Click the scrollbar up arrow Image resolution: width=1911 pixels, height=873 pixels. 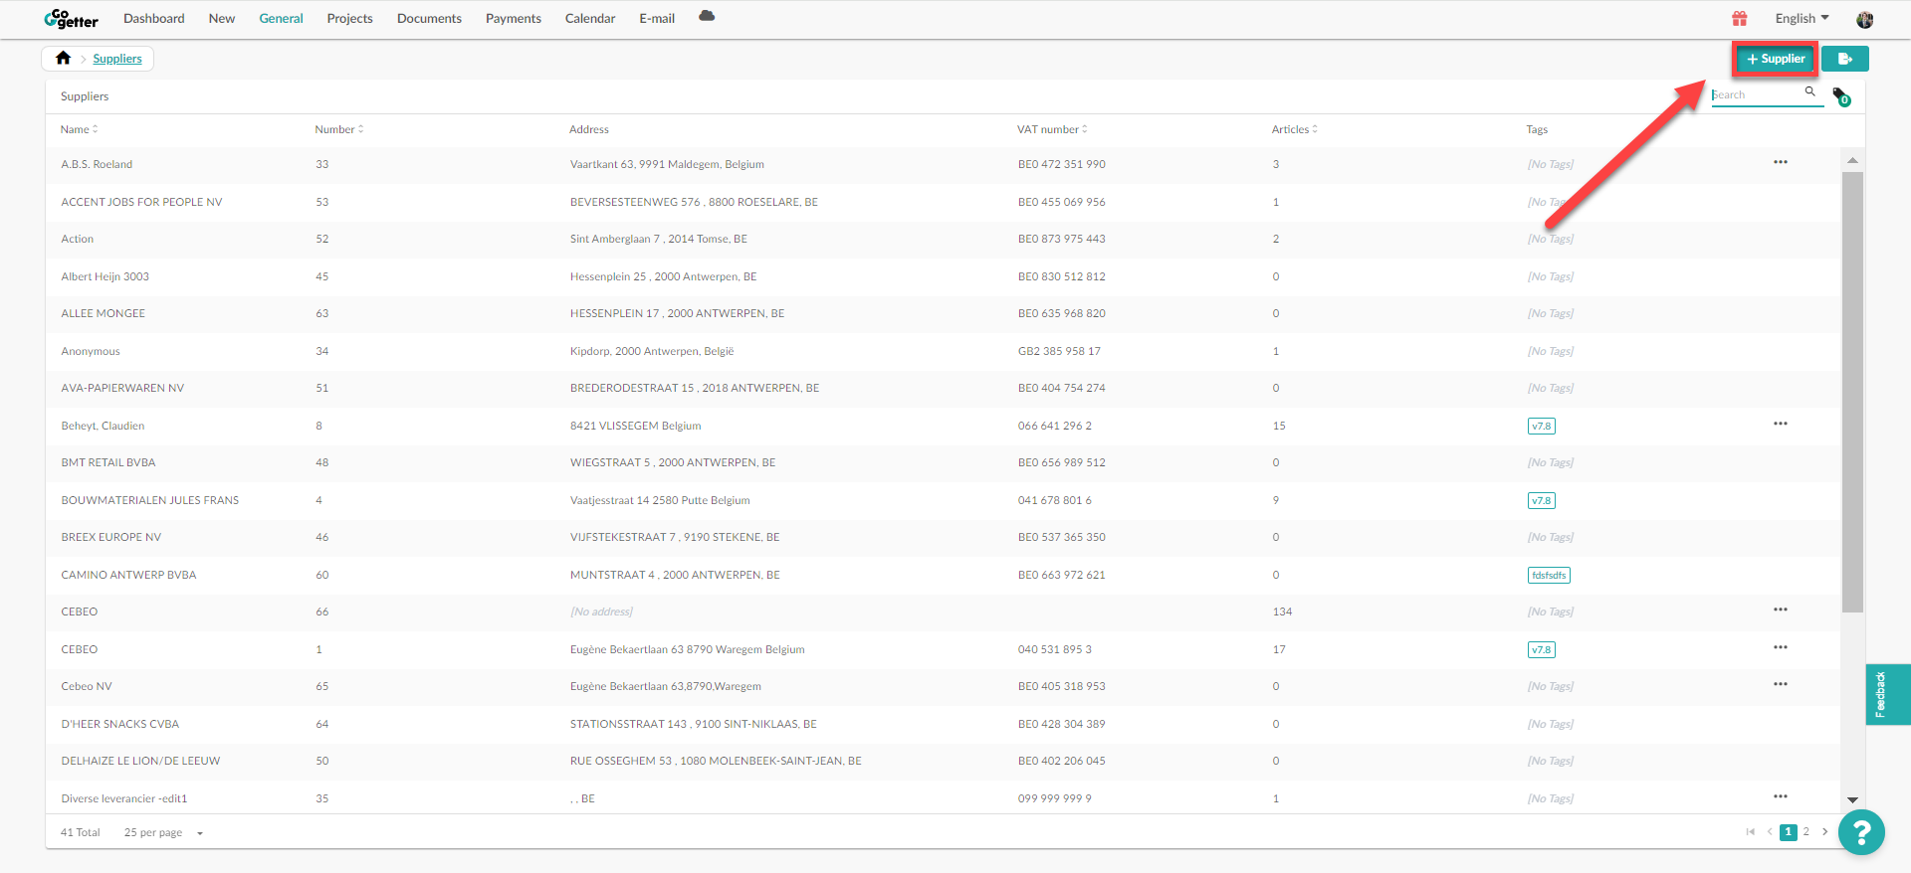[1852, 160]
